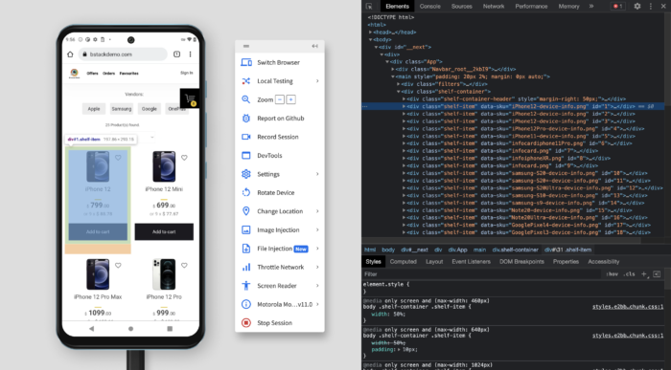Image resolution: width=671 pixels, height=370 pixels.
Task: Click the red error count badge
Action: pyautogui.click(x=618, y=7)
